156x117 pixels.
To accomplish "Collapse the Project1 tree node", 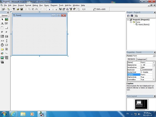I will click(x=128, y=20).
